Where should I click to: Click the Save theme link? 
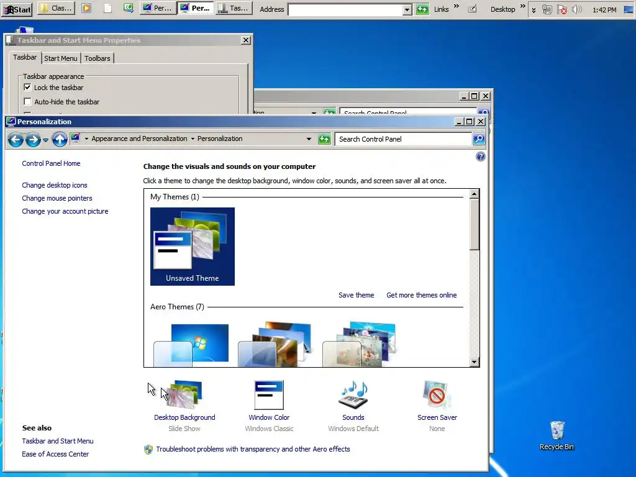click(356, 295)
